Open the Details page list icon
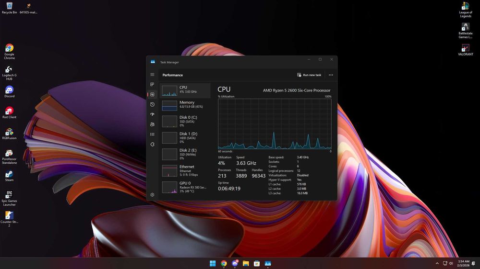Image resolution: width=480 pixels, height=269 pixels. tap(152, 134)
